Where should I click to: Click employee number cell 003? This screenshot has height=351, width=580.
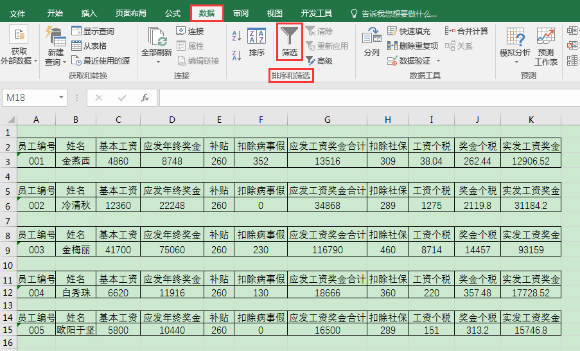pos(36,250)
